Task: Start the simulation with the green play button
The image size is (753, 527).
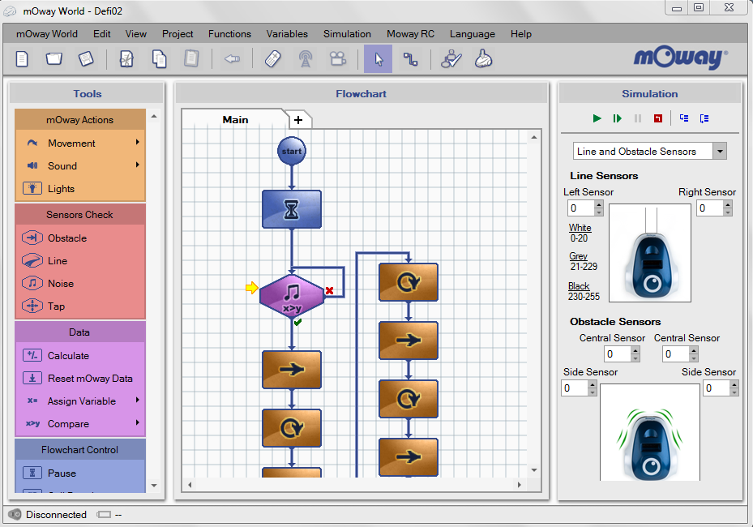Action: [x=597, y=118]
